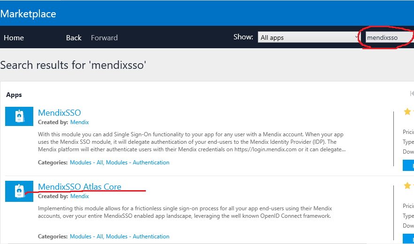Click the star rating of MendixSSO Atlas Core
The image size is (414, 244).
[x=408, y=186]
